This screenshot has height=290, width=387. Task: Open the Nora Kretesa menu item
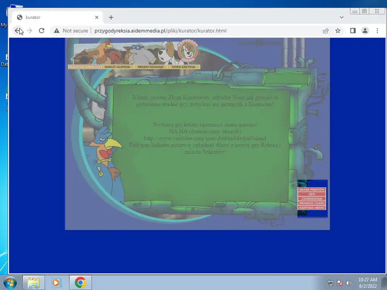pyautogui.click(x=184, y=67)
